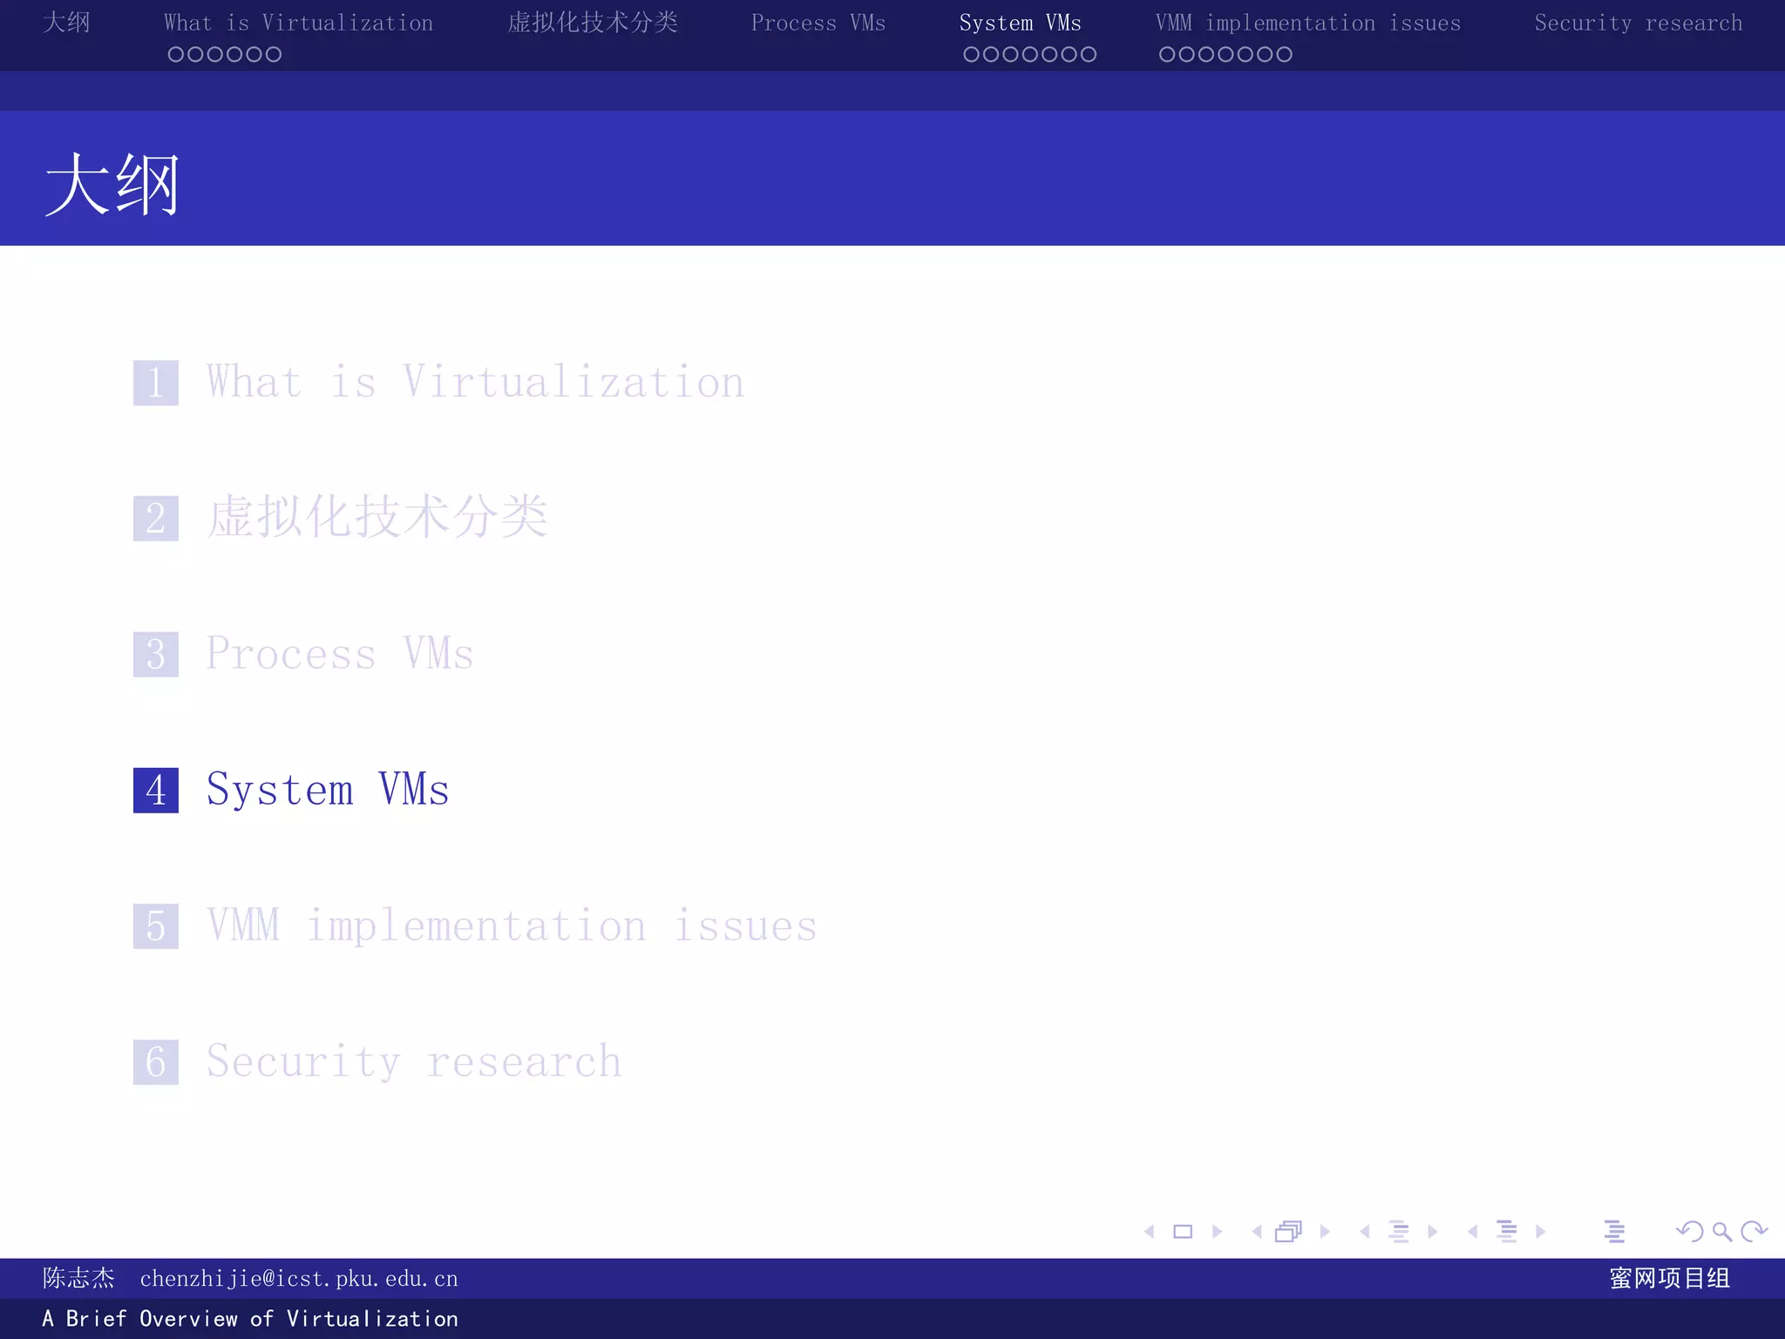Follow outline entry VMM implementation issues
The width and height of the screenshot is (1785, 1339).
point(512,926)
